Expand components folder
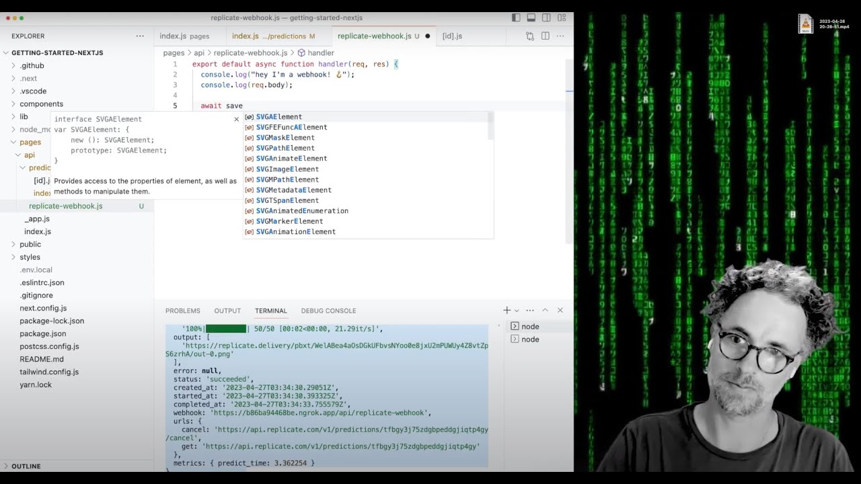861x484 pixels. point(77,104)
